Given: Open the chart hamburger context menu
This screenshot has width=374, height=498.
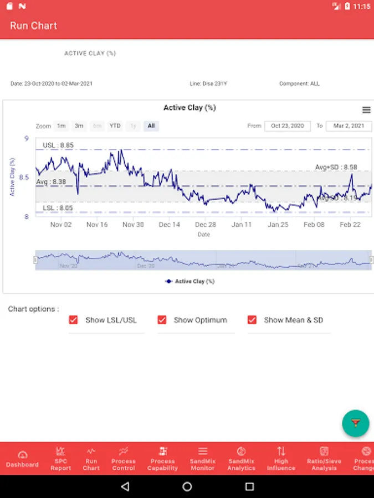Looking at the screenshot, I should click(x=366, y=110).
